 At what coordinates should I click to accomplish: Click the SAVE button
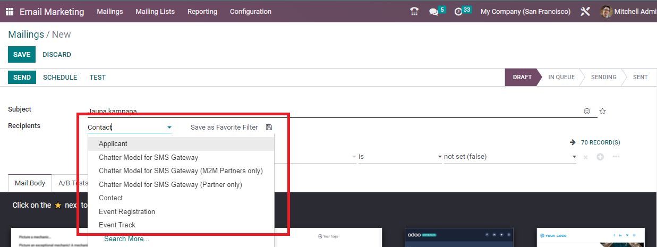[22, 55]
